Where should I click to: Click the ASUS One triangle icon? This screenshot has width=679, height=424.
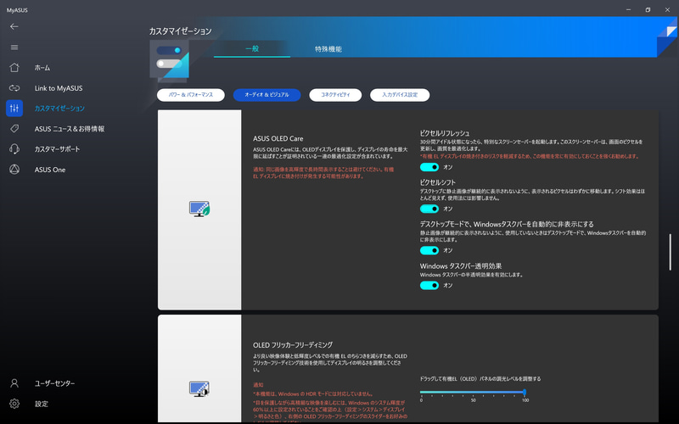[x=14, y=170]
